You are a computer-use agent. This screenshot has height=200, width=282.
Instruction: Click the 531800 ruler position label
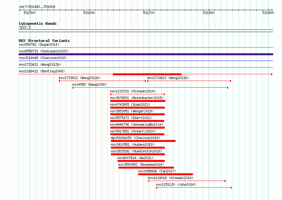[x=208, y=13]
